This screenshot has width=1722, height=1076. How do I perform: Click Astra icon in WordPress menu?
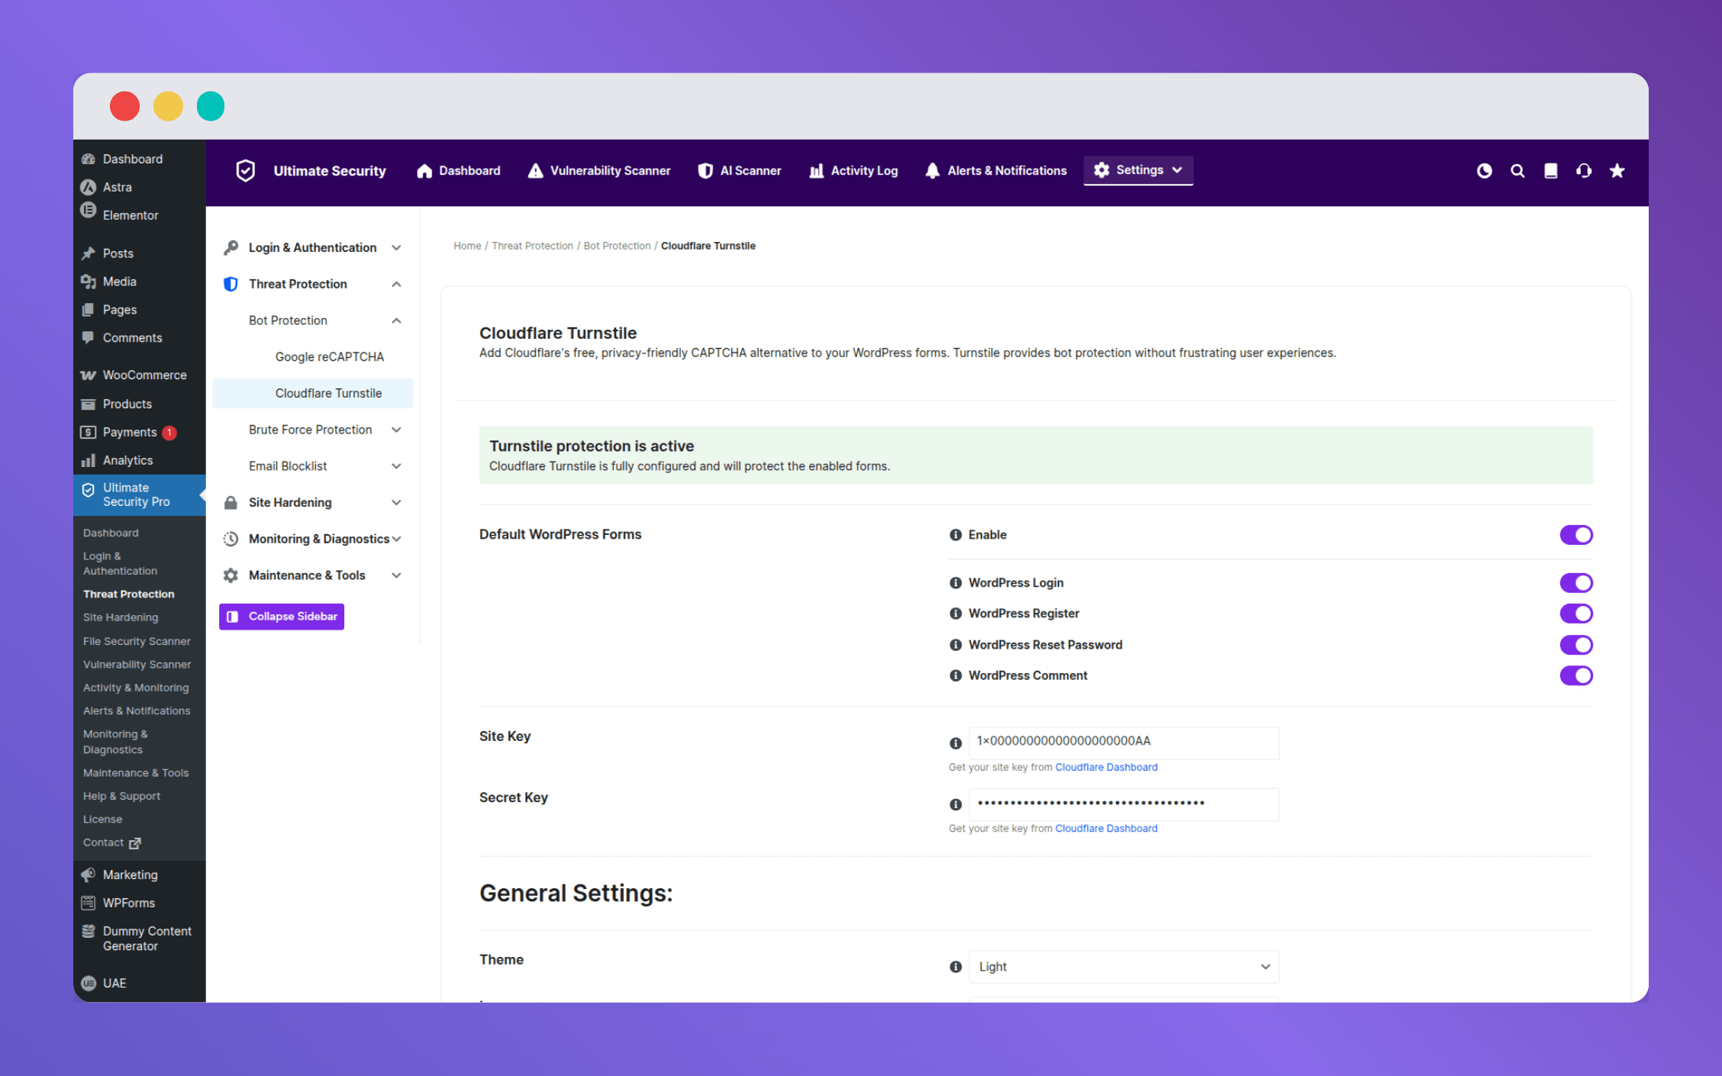tap(89, 187)
